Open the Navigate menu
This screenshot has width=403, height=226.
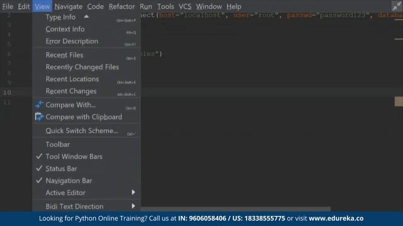click(x=69, y=6)
